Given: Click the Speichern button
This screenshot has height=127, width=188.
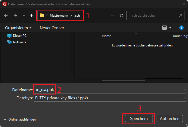Looking at the screenshot, I should tap(139, 119).
